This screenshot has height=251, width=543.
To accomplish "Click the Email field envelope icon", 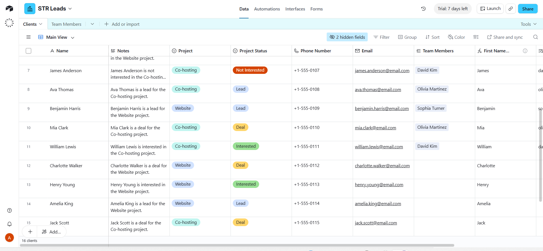I will coord(357,51).
